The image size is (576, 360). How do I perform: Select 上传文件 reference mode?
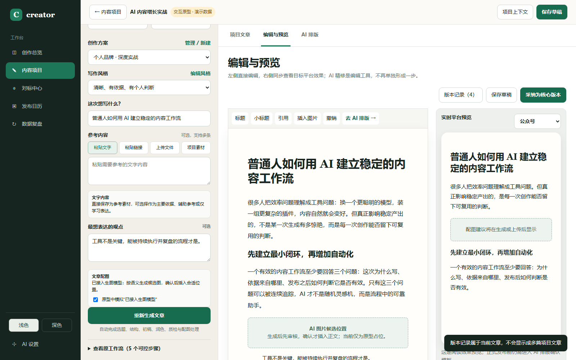(x=165, y=148)
